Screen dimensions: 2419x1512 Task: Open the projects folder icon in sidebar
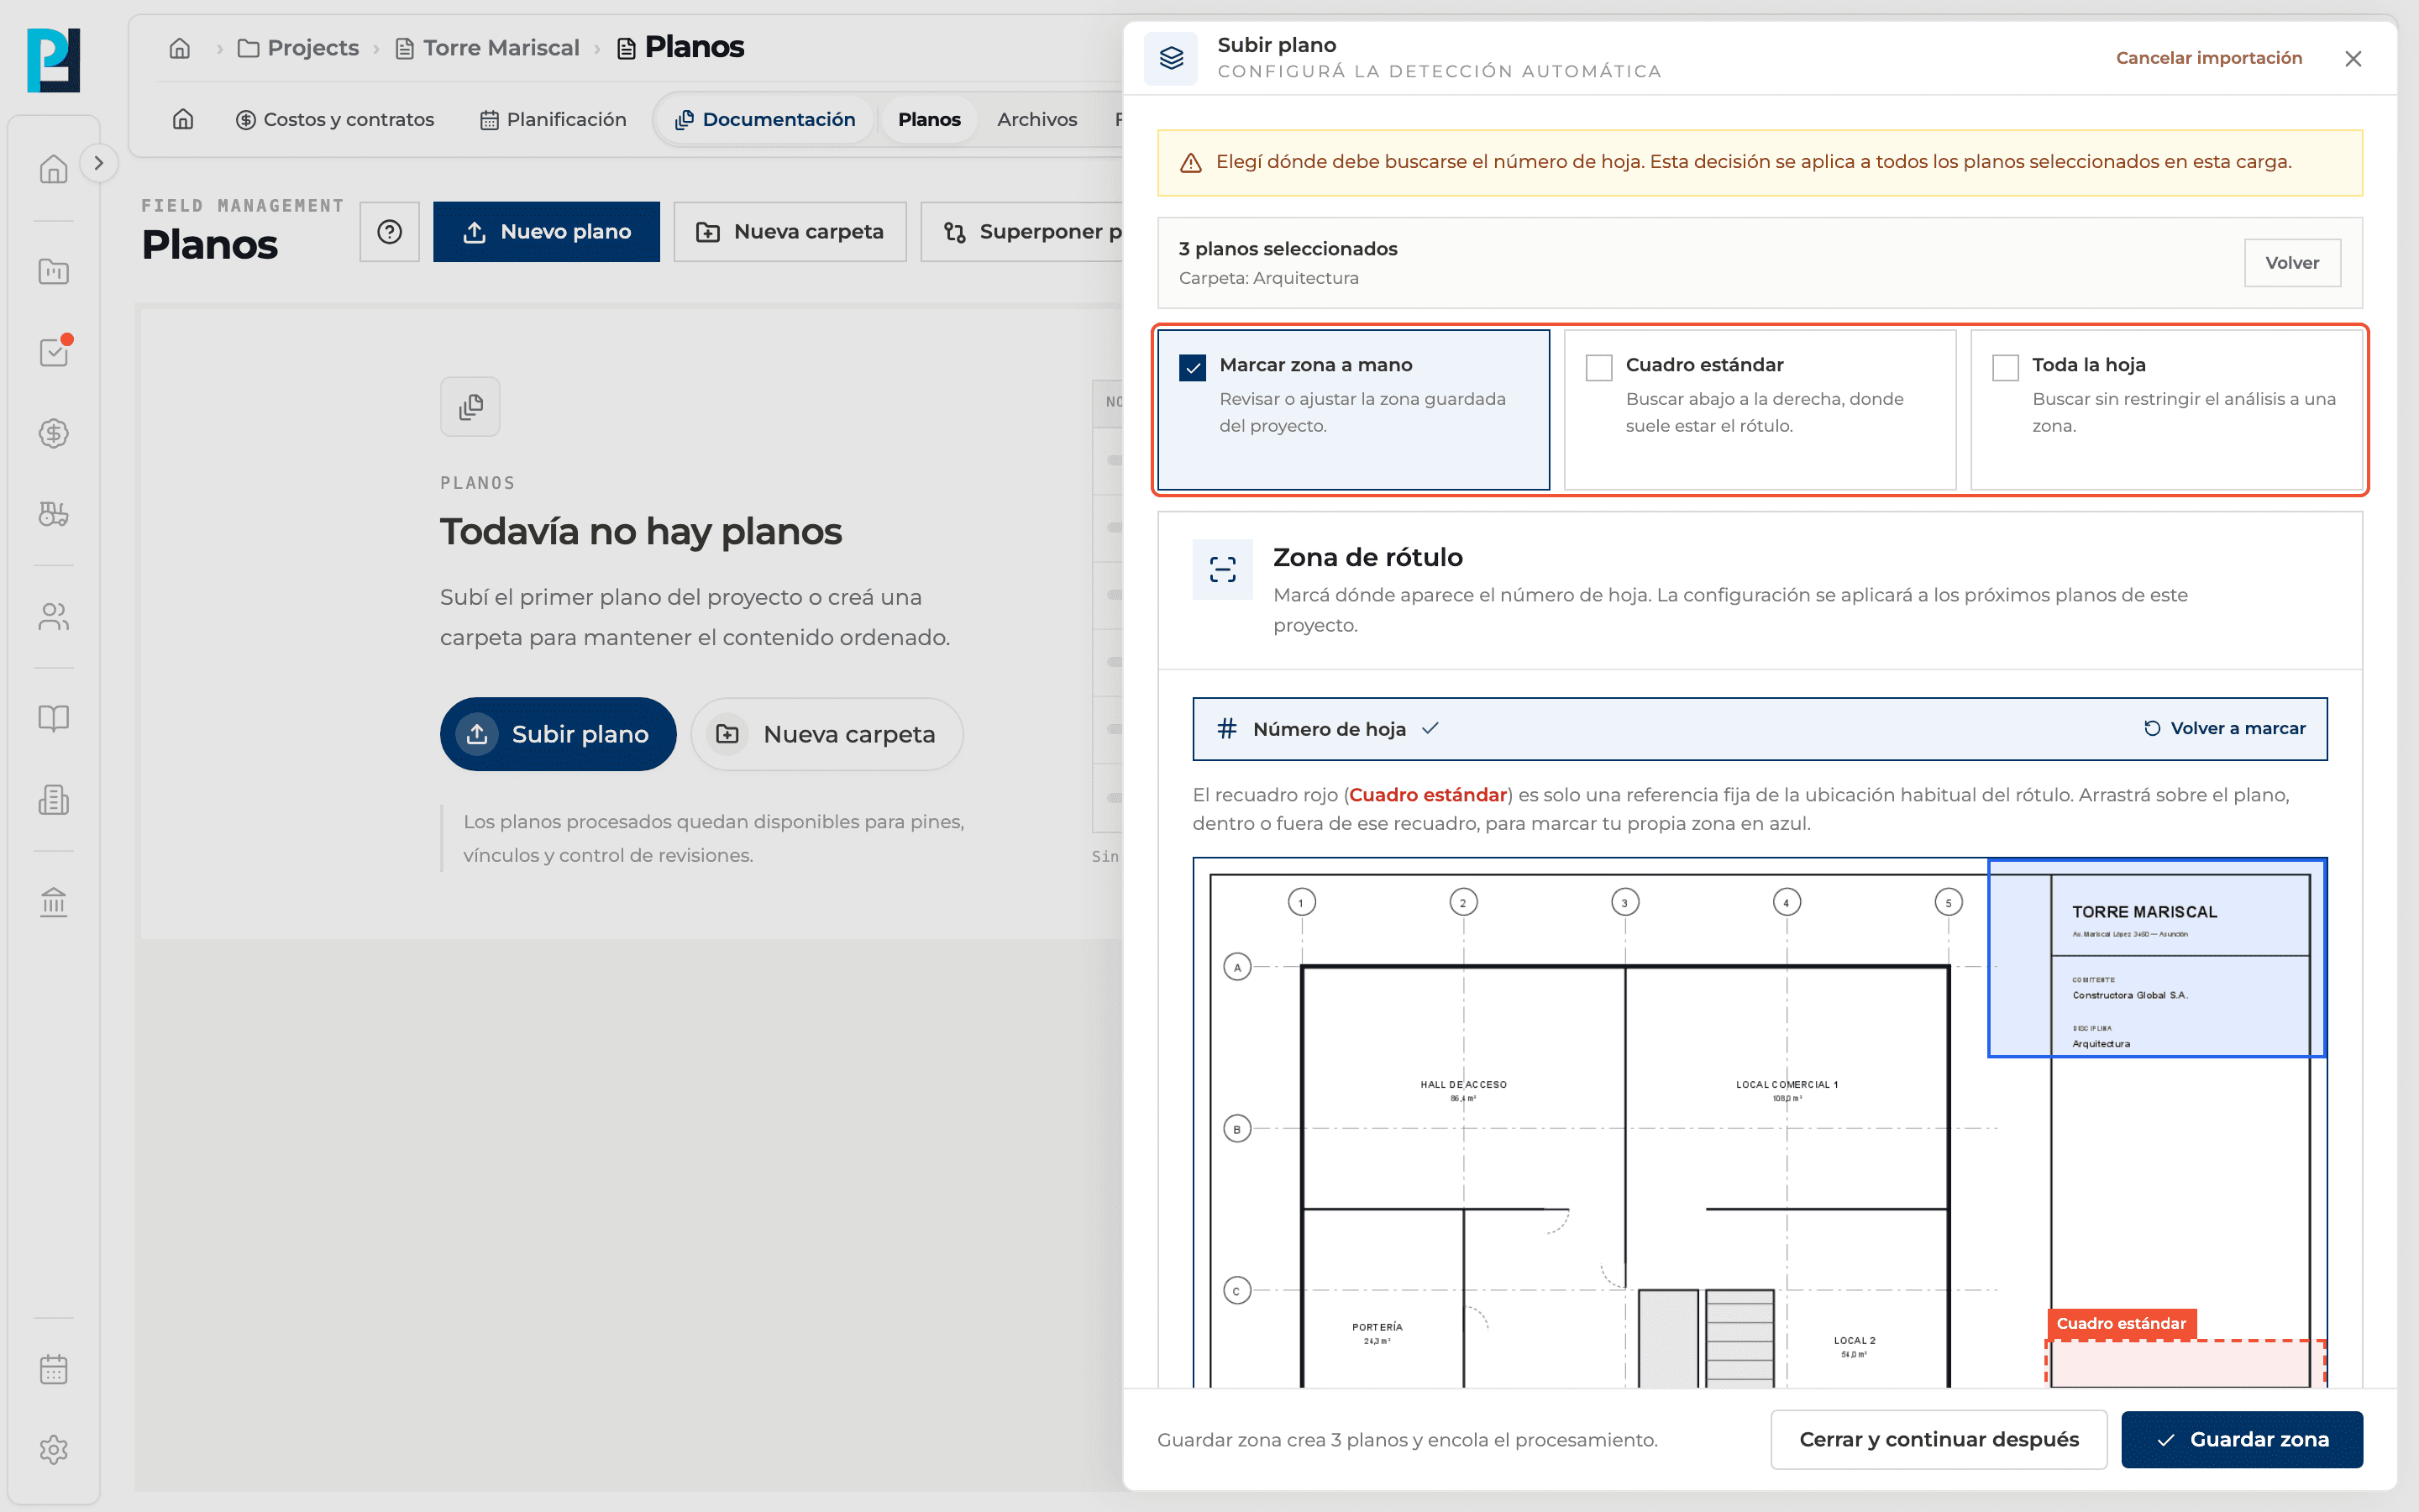click(x=53, y=271)
